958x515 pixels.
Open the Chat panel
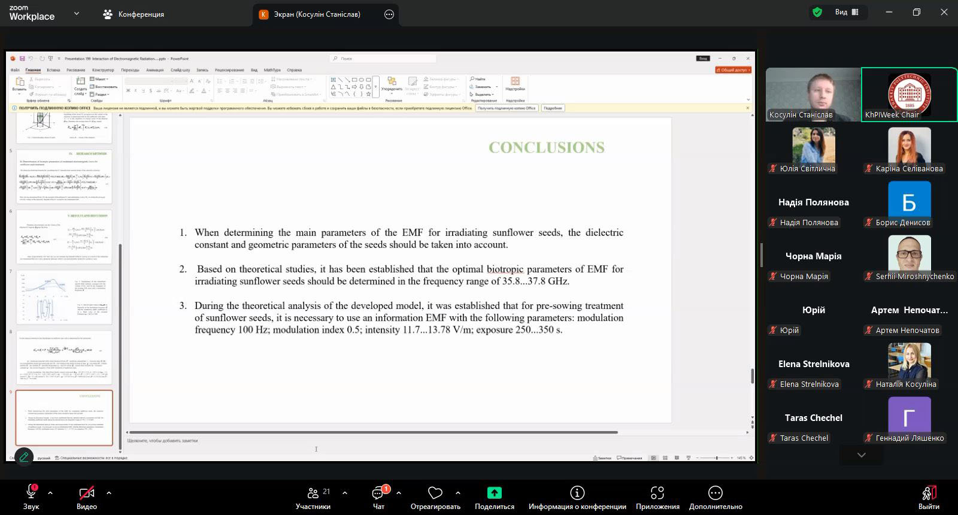point(378,493)
